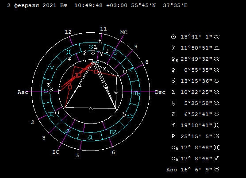
Task: Select the Scorpio sign near the Dsc
Action: [136, 93]
